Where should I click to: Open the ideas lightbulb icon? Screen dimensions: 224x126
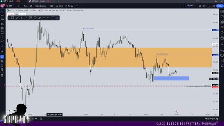[222, 43]
